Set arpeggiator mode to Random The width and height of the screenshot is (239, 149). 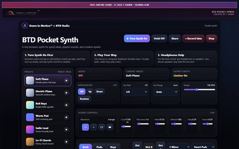(x=84, y=99)
